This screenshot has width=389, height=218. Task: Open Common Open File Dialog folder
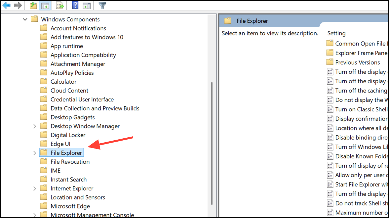(x=362, y=43)
